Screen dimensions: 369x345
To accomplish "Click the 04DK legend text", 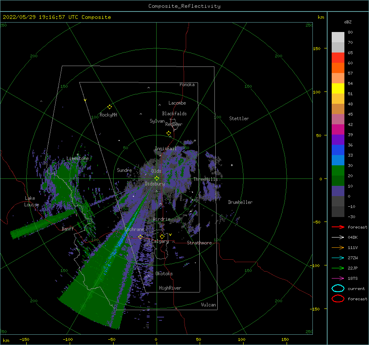I will point(353,238).
